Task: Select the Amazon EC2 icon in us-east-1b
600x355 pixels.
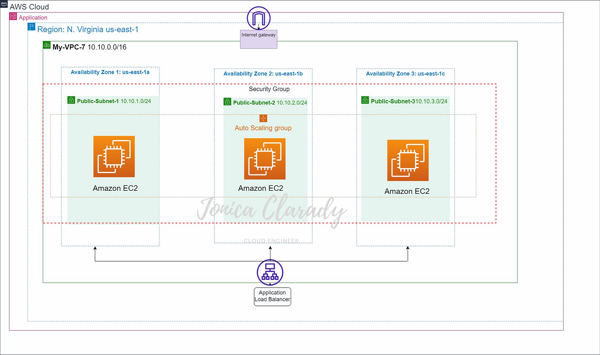Action: coord(264,159)
